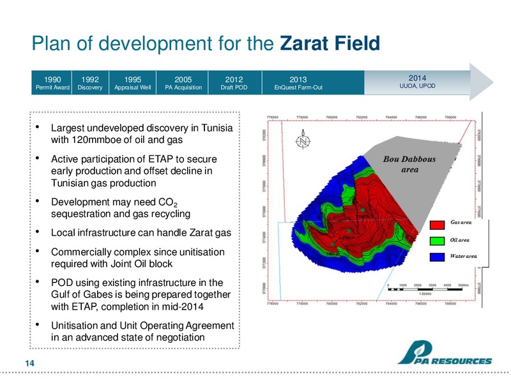
Task: Click the text 'with 120mmboe of oil and gas'
Action: (117, 140)
